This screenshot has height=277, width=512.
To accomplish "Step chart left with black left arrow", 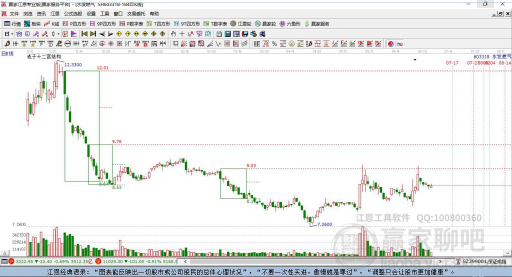I will pyautogui.click(x=102, y=34).
